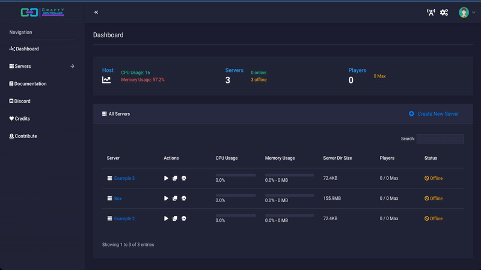481x270 pixels.
Task: Collapse the sidebar with double chevron
Action: tap(96, 12)
